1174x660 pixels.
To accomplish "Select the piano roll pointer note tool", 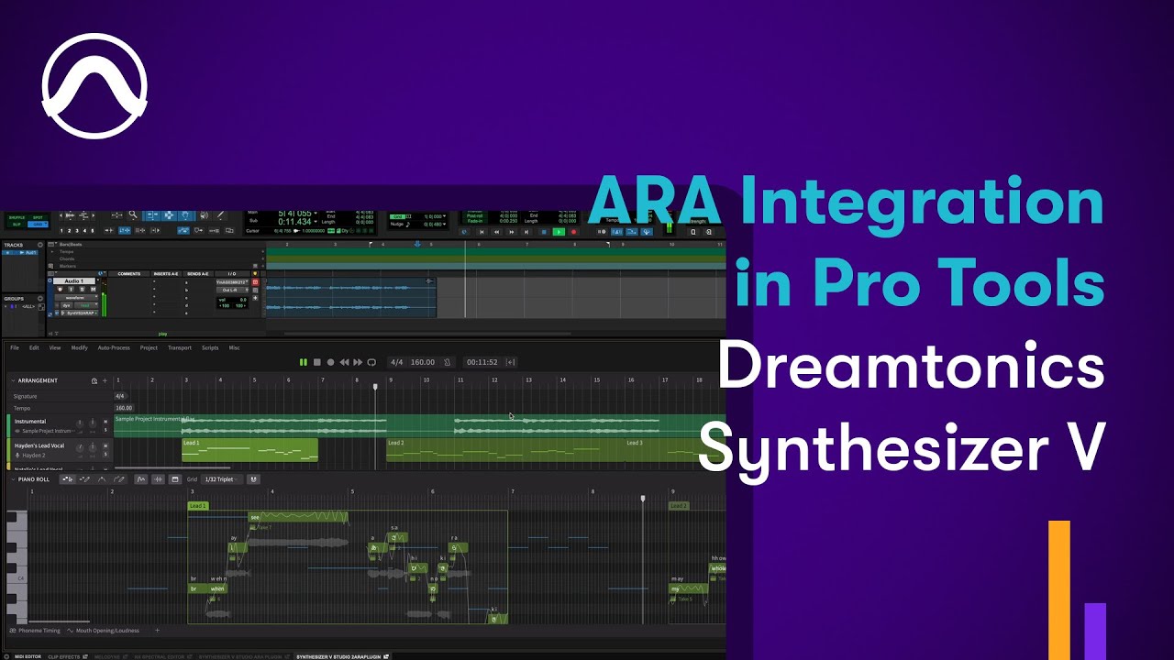I will (68, 479).
